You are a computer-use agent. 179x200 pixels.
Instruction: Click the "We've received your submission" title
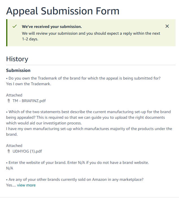click(52, 27)
